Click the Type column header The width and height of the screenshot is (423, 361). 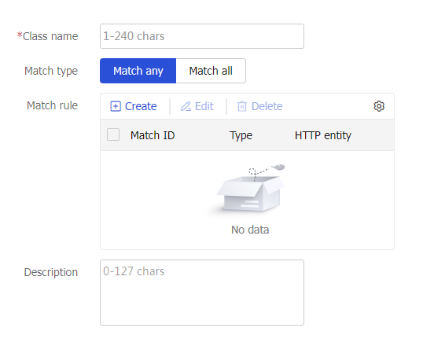pos(241,135)
